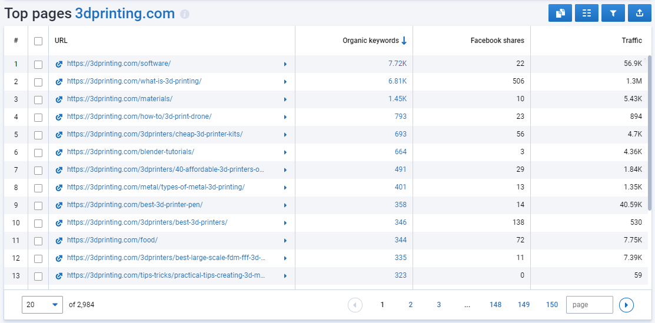The image size is (655, 323).
Task: Sort by the Traffic column header
Action: point(631,41)
